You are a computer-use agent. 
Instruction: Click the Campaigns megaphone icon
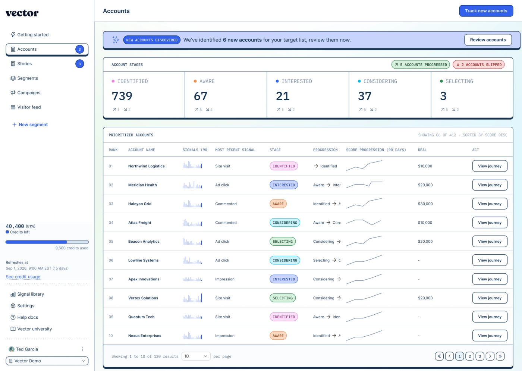click(x=13, y=93)
